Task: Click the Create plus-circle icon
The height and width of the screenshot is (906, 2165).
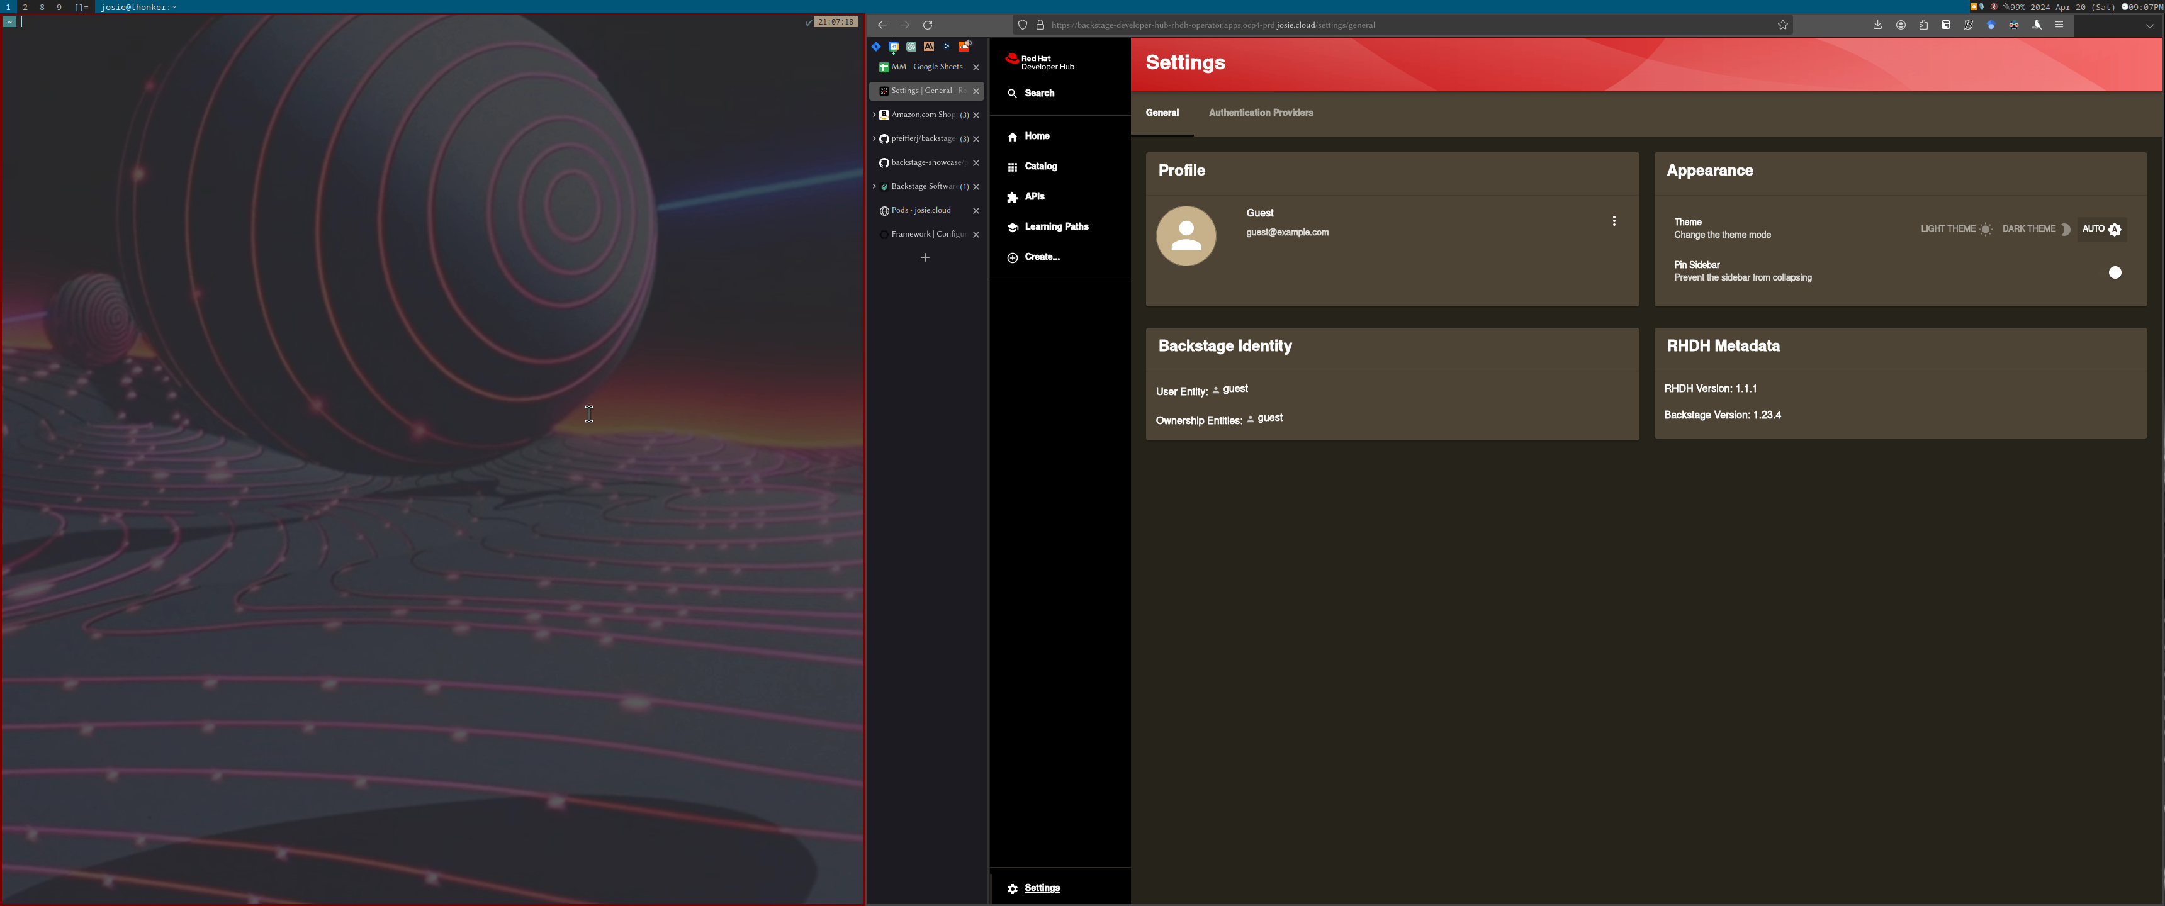Action: click(x=1012, y=257)
